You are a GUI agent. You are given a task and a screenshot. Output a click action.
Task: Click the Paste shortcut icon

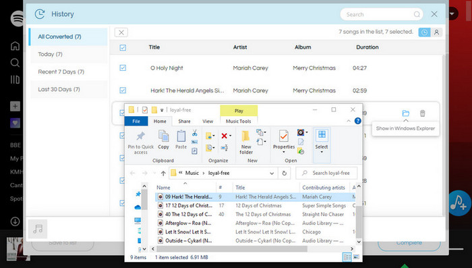click(194, 151)
